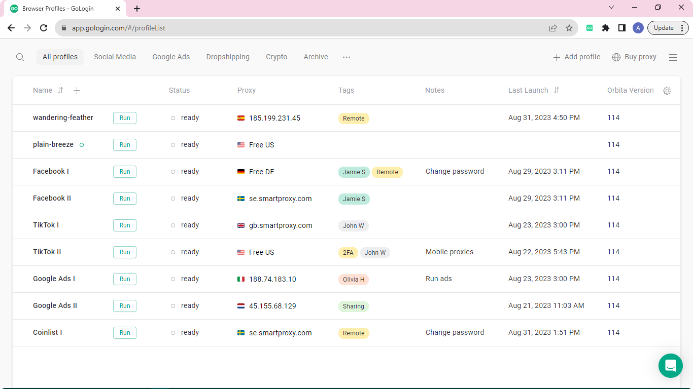Click the Olivia H tag on Google Ads I
Viewport: 693px width, 389px height.
point(353,279)
